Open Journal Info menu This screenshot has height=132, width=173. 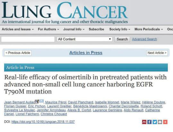coord(74,29)
